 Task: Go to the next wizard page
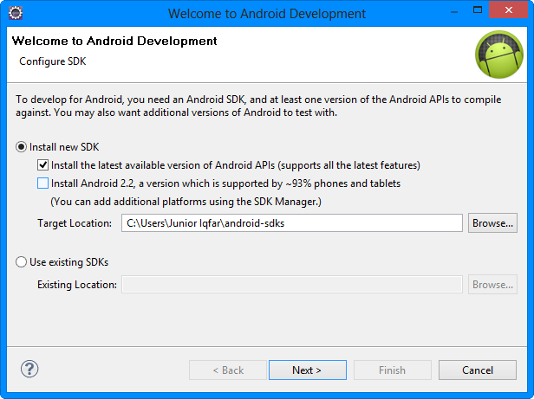(308, 370)
